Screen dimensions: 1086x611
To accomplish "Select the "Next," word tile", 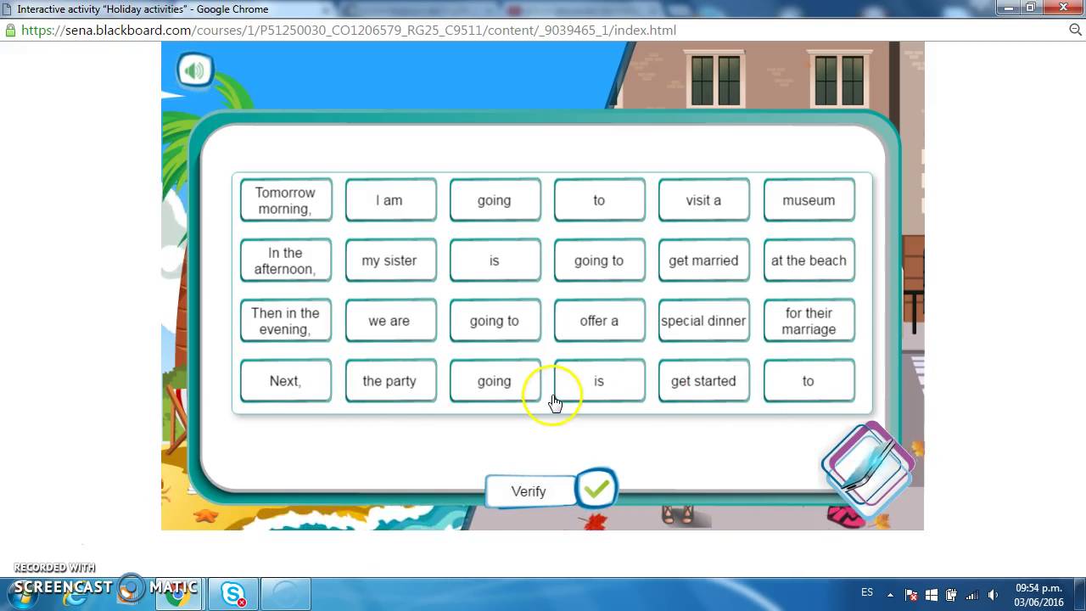I will tap(286, 381).
